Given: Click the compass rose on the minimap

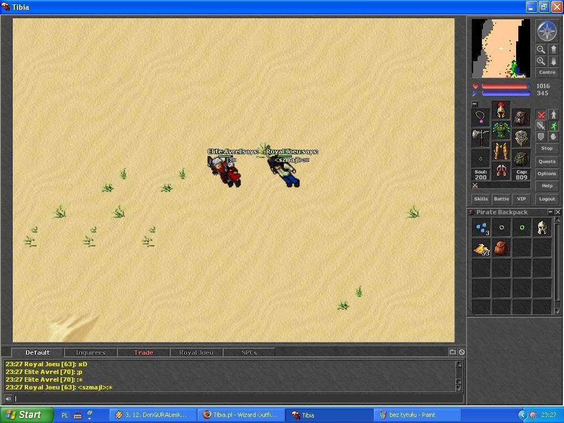Looking at the screenshot, I should click(547, 31).
